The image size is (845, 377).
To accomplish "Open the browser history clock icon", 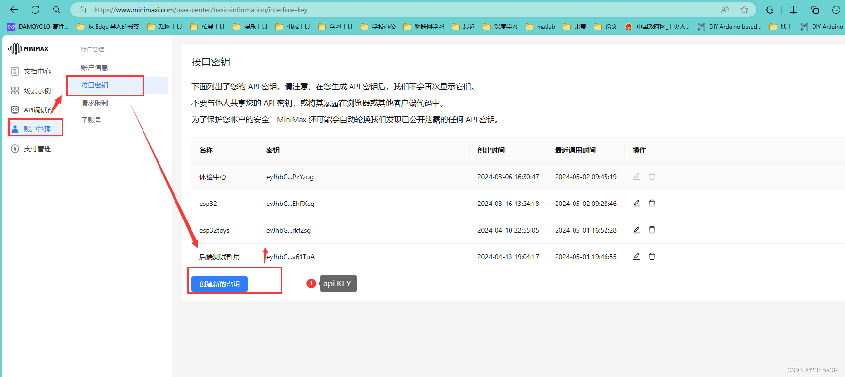I will click(836, 10).
